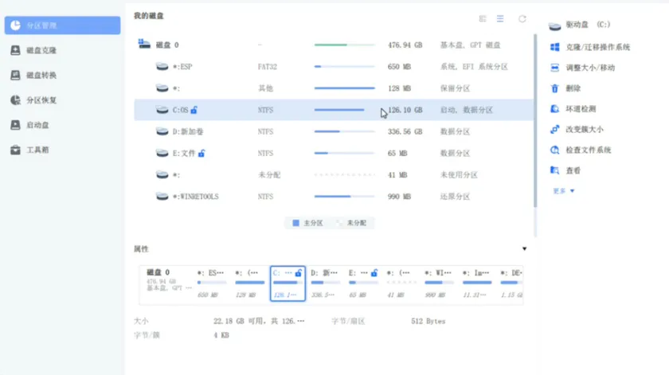This screenshot has height=375, width=669.
Task: Click the 磁盘 0 green usage bar
Action: tap(344, 45)
